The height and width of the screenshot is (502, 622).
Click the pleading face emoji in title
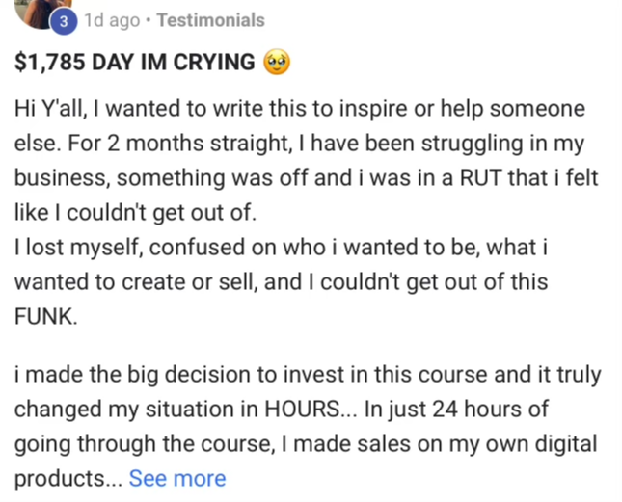(x=276, y=64)
